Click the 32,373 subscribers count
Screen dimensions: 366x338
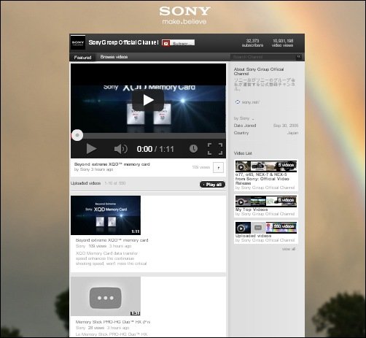[x=252, y=43]
